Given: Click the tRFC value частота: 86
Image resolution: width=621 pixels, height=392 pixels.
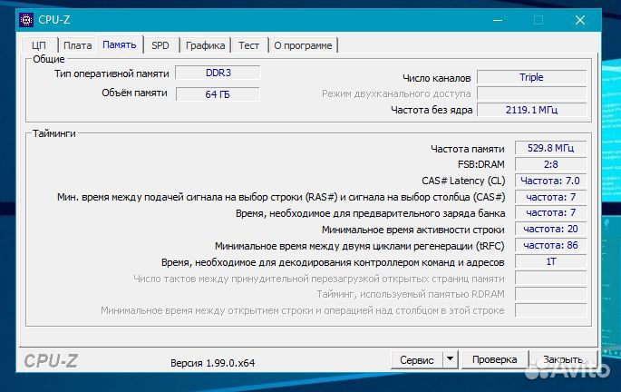Looking at the screenshot, I should pyautogui.click(x=550, y=245).
